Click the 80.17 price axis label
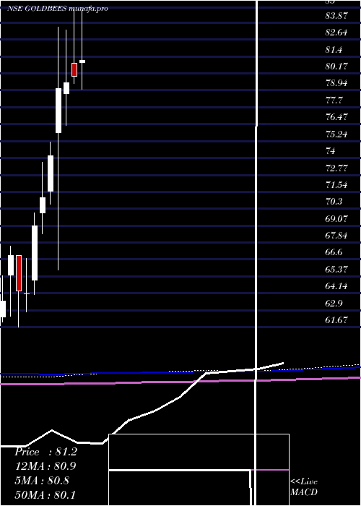Viewport: 361px width, 506px height. coord(336,67)
